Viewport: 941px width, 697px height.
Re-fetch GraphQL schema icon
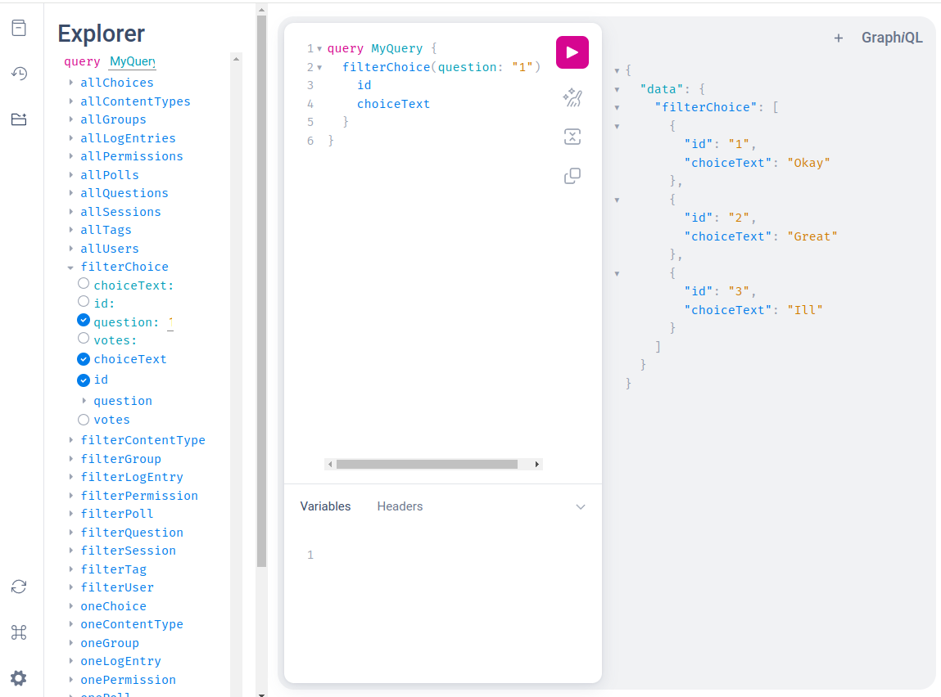[19, 586]
